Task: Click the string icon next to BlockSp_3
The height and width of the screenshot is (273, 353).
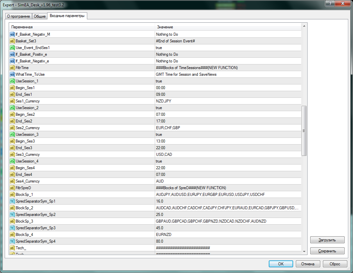Action: point(12,221)
